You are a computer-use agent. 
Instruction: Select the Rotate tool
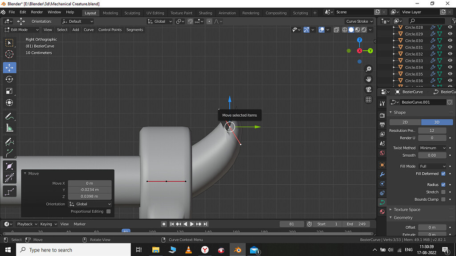coord(10,79)
